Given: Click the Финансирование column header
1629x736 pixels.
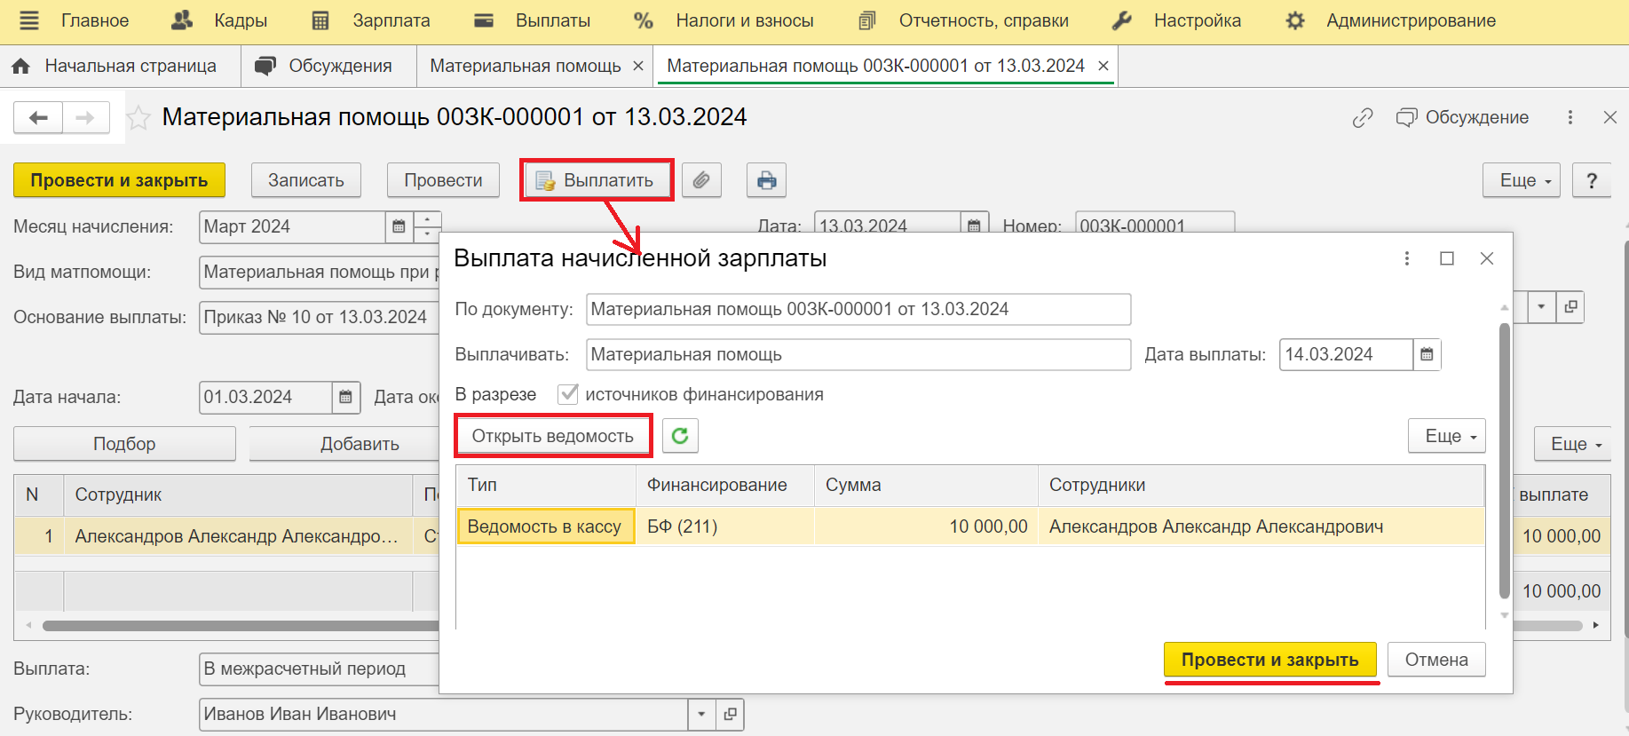Looking at the screenshot, I should (725, 485).
